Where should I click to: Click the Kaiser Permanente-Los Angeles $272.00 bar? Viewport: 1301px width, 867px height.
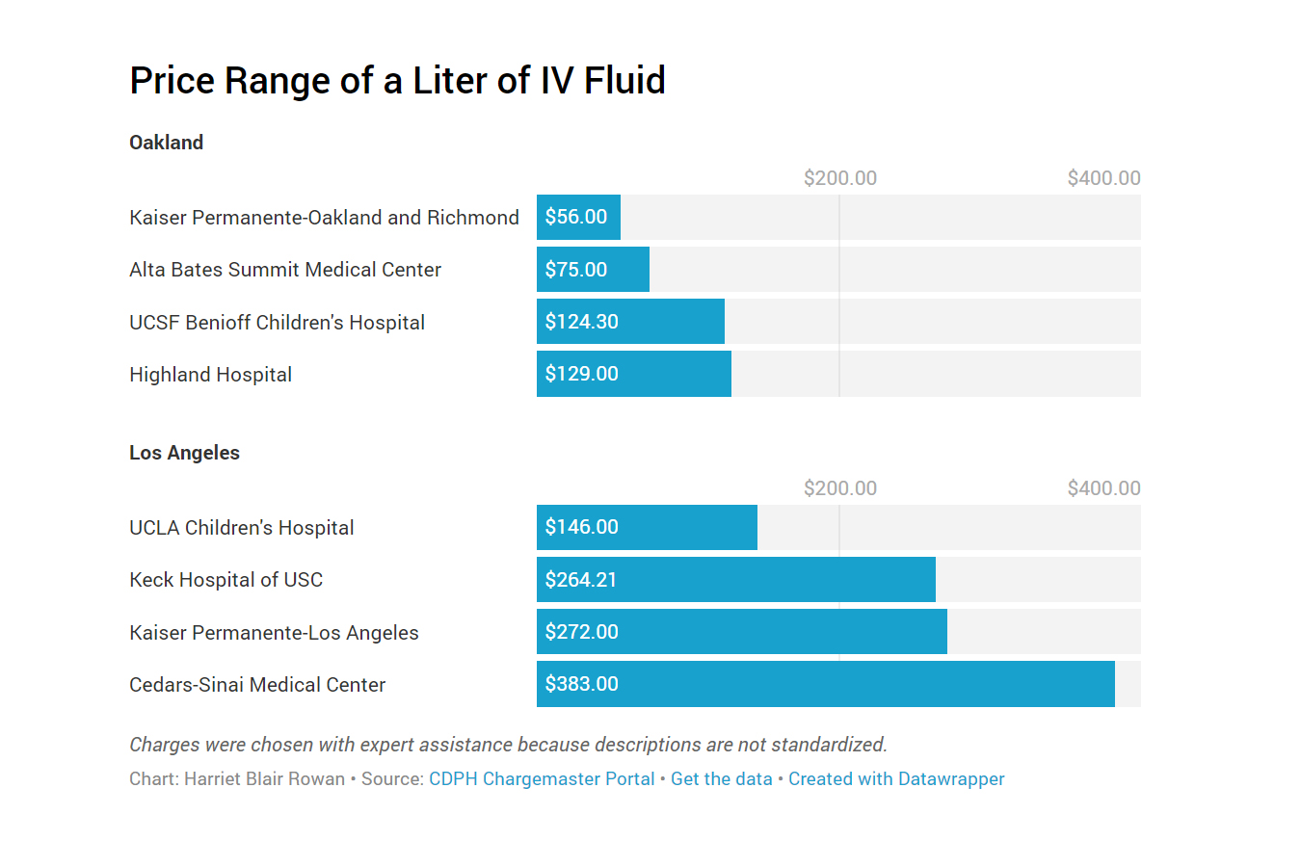pyautogui.click(x=741, y=632)
